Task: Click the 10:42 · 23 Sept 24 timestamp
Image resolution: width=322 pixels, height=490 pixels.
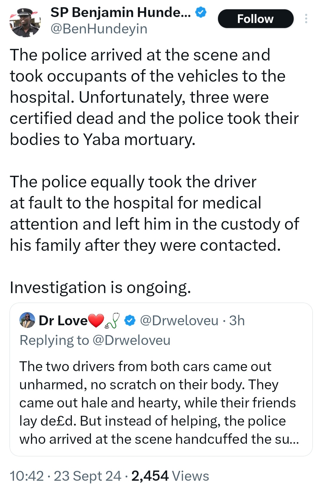Action: (x=65, y=476)
